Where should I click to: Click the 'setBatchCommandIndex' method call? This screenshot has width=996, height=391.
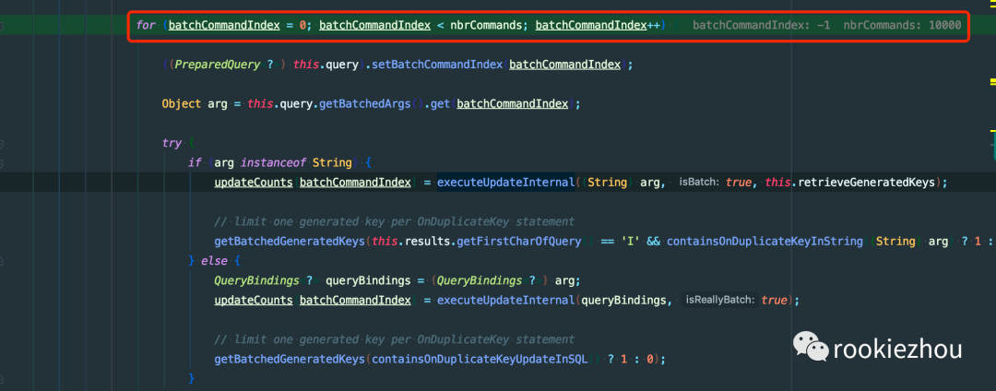click(x=438, y=65)
